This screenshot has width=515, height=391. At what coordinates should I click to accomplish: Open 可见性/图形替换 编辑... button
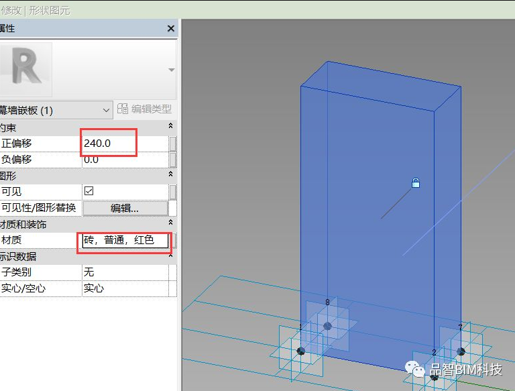click(x=125, y=209)
